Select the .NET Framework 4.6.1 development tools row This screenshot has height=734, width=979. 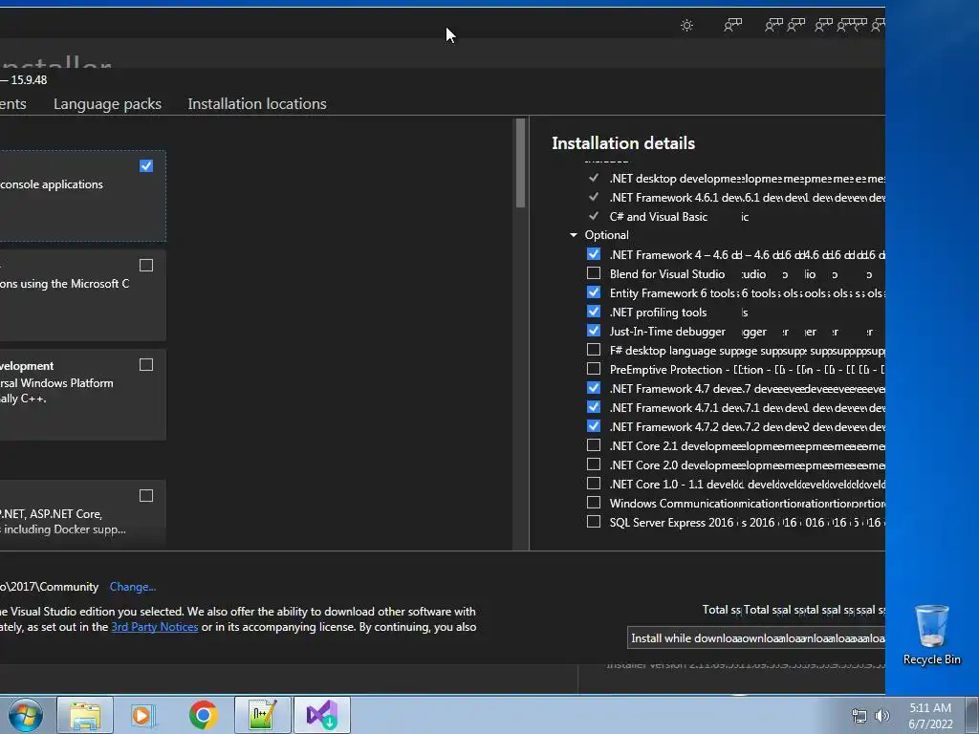(x=736, y=197)
